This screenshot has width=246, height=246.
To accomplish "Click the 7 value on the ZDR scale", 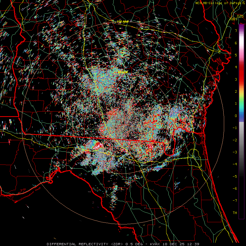I will click(236, 31).
